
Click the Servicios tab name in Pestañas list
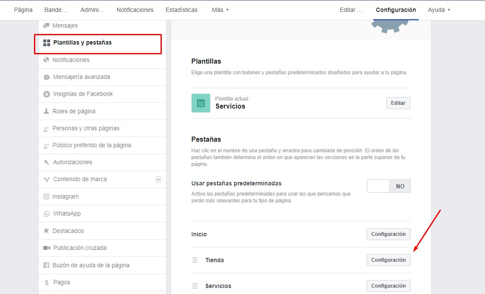click(x=218, y=286)
